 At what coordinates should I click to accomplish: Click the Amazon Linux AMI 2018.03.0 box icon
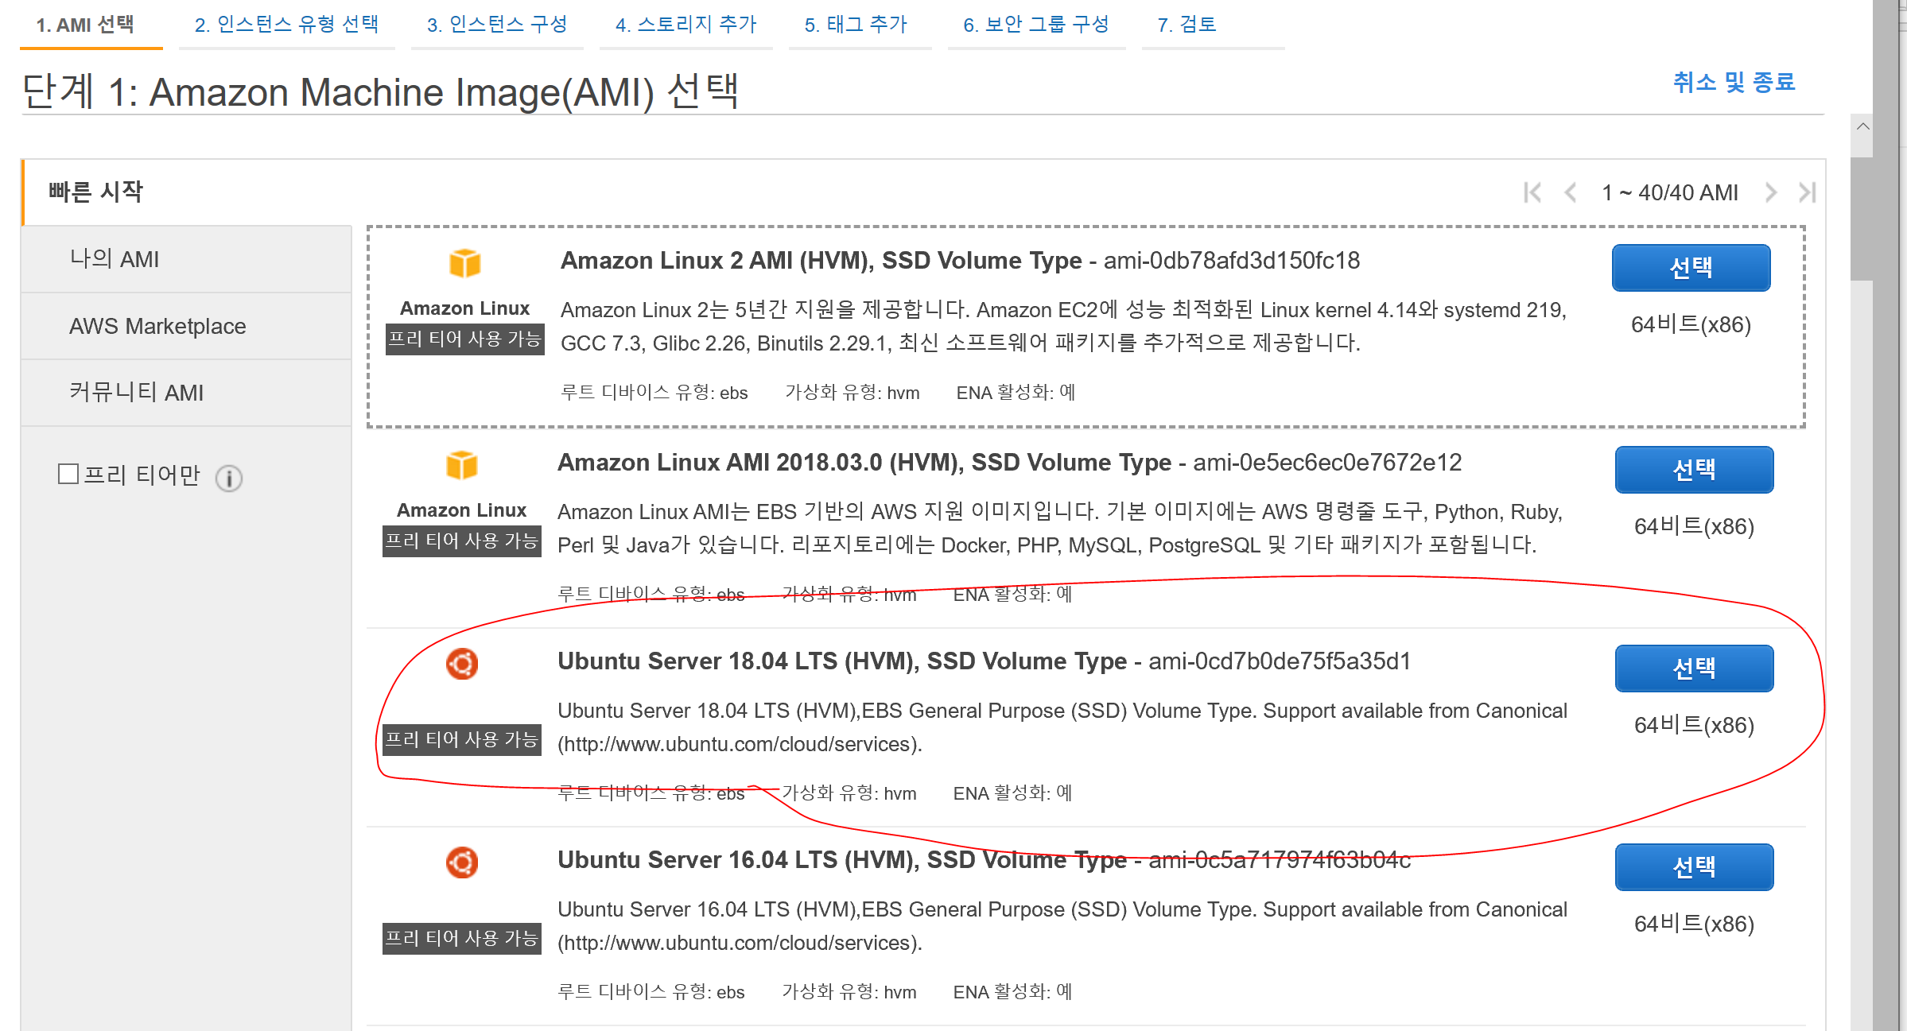(x=461, y=465)
